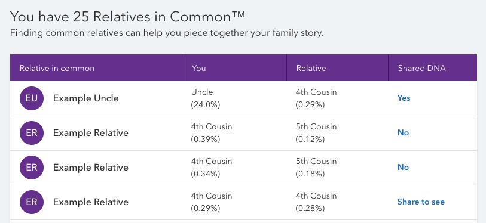Click the ER avatar beside 0.34% cousin

[x=32, y=168]
